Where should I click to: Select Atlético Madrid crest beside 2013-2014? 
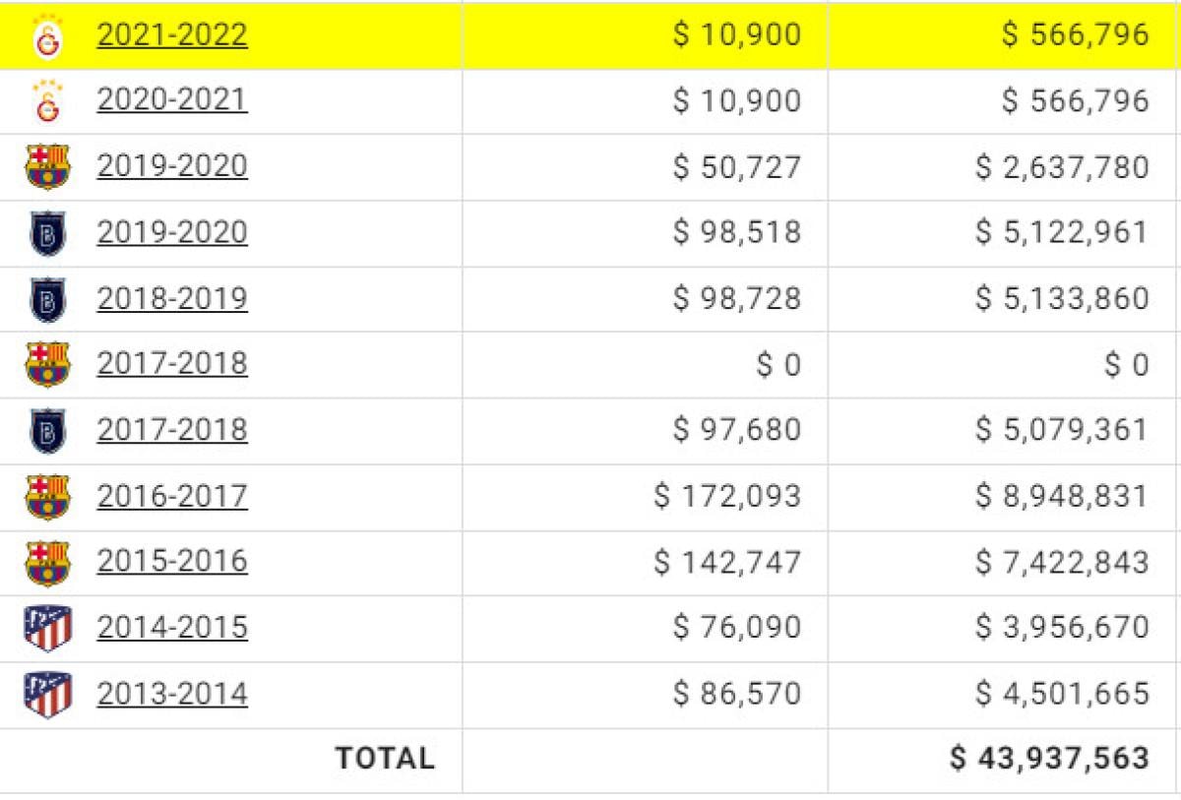coord(47,695)
